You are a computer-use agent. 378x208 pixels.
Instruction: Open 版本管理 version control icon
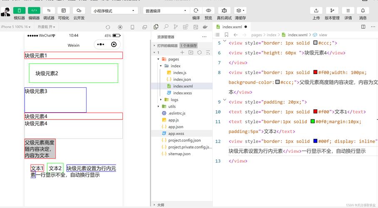point(332,10)
